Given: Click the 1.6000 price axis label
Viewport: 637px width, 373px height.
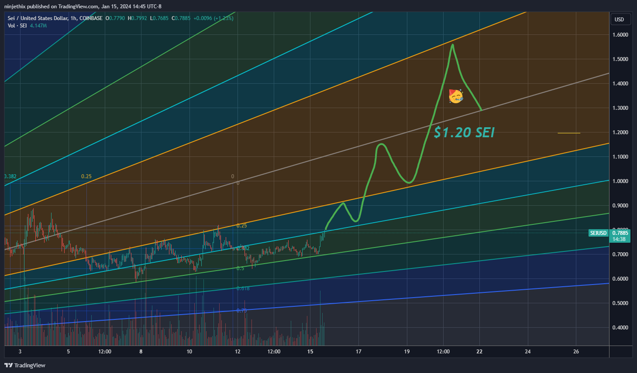Looking at the screenshot, I should 620,35.
